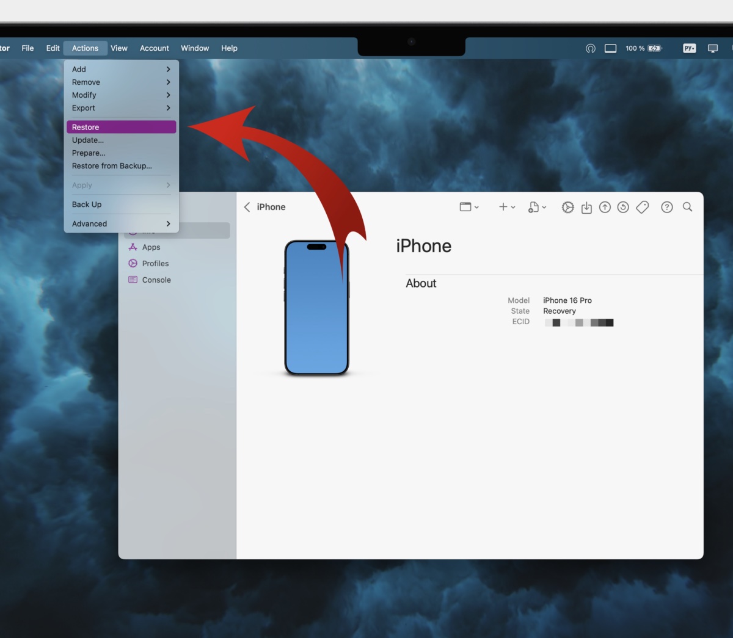Open the Edit menu

tap(53, 48)
